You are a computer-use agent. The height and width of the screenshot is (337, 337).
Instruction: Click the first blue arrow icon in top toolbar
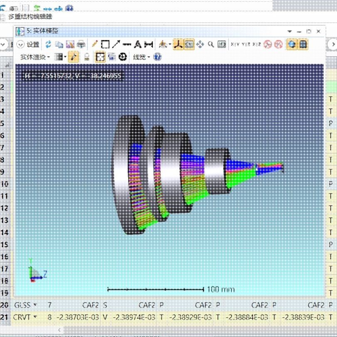click(47, 9)
